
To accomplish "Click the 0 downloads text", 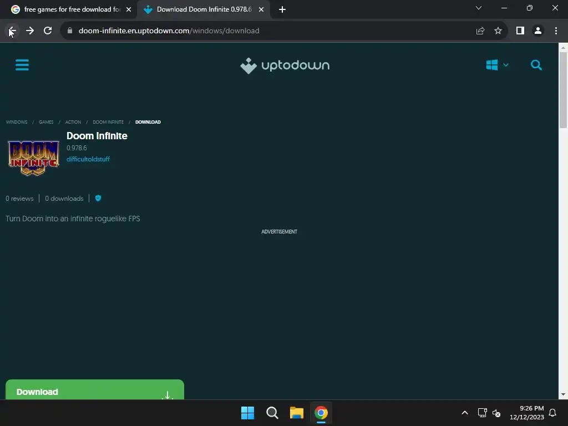I will pos(64,199).
